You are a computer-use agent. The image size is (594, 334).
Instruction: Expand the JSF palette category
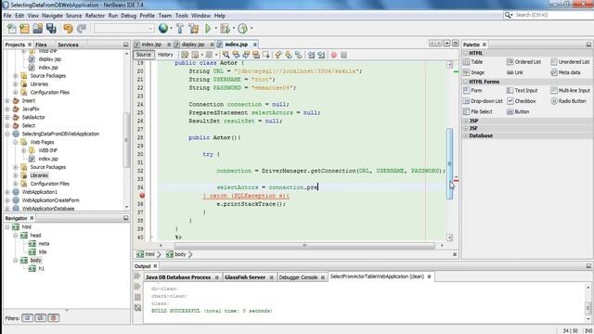(466, 128)
